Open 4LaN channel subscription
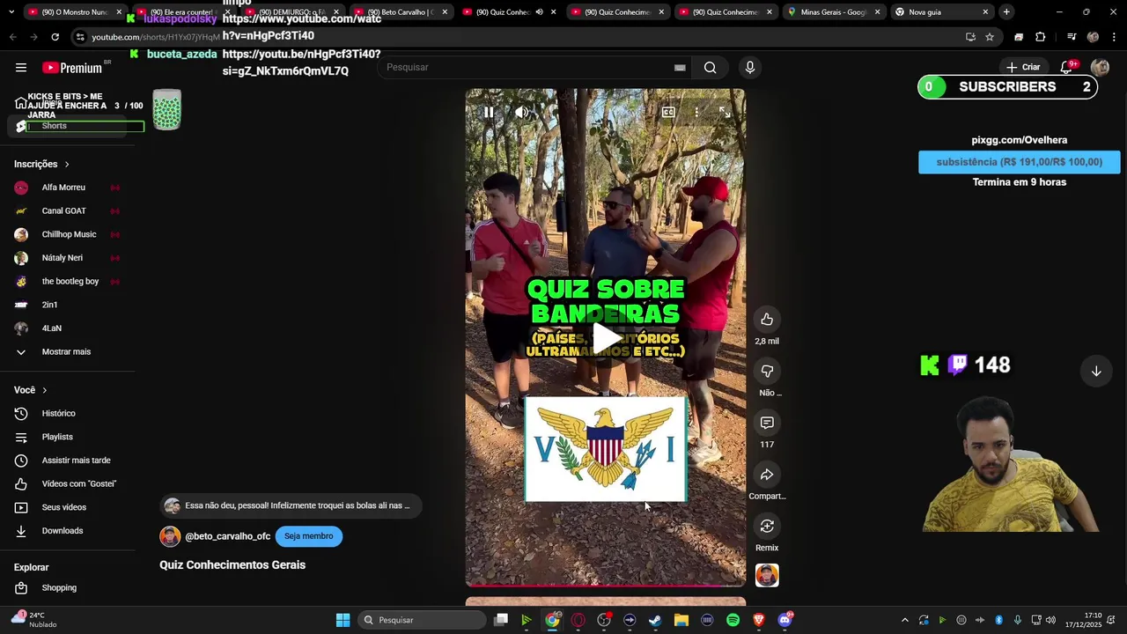Screen dimensions: 1127x634 click(x=67, y=328)
